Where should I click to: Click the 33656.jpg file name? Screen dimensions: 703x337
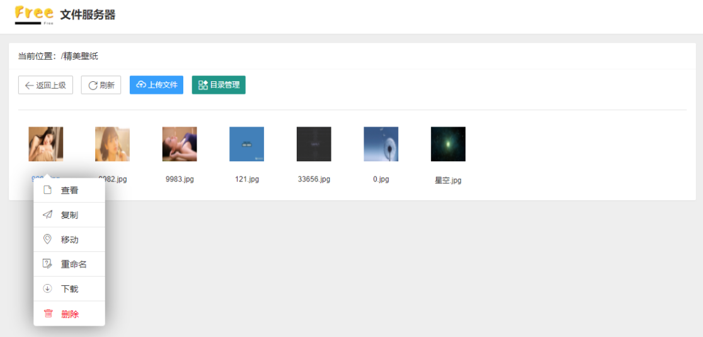[314, 180]
